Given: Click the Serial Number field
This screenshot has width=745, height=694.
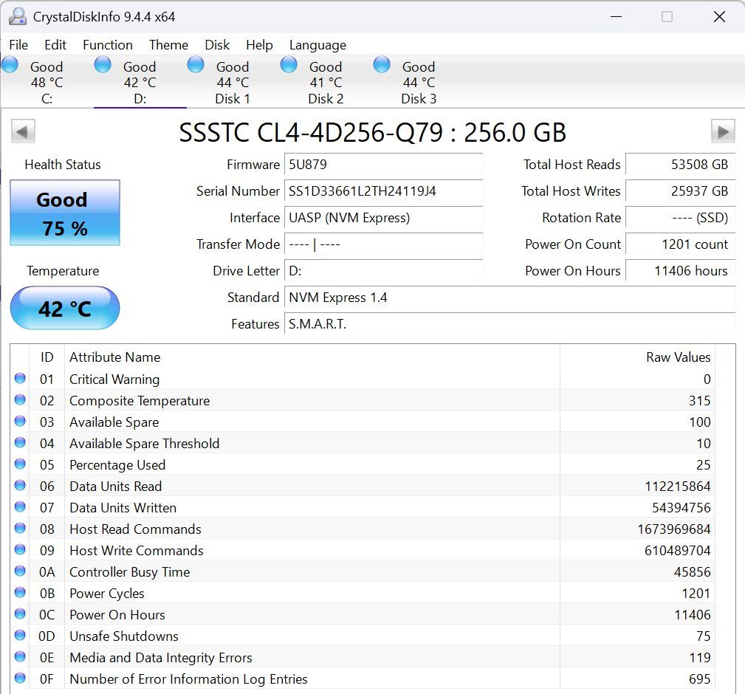Looking at the screenshot, I should 383,191.
